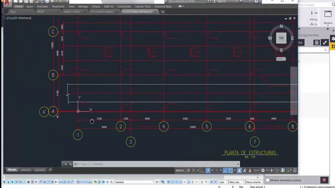Close the componentes panel with X

coord(328,29)
